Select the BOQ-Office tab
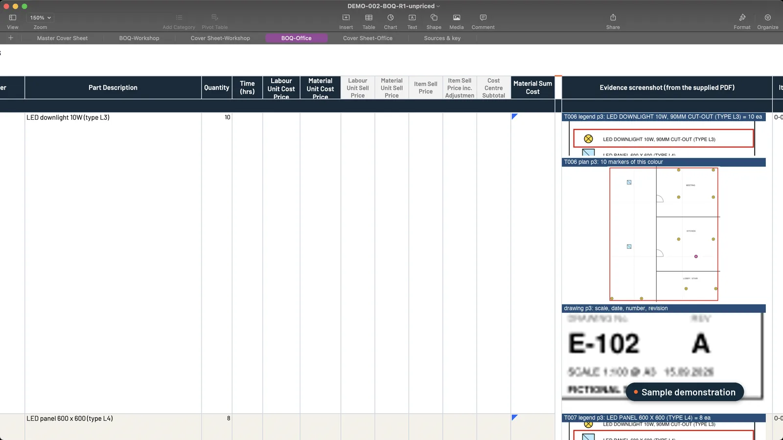This screenshot has height=440, width=783. pyautogui.click(x=297, y=38)
